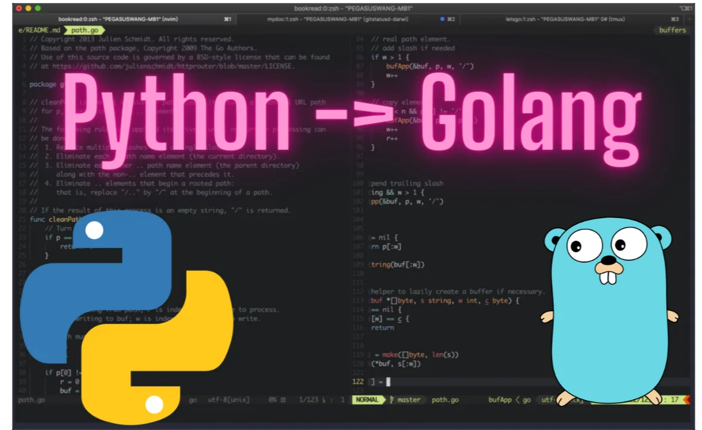The width and height of the screenshot is (702, 430).
Task: Switch to the bookread:0:zsh (nvim) terminal tab
Action: (124, 19)
